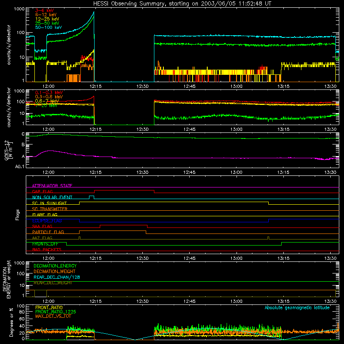
Task: Click the 'SC_TRANSMITTER' flag label
Action: pyautogui.click(x=50, y=209)
